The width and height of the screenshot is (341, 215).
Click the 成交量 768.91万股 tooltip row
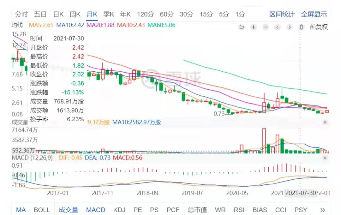(x=57, y=101)
